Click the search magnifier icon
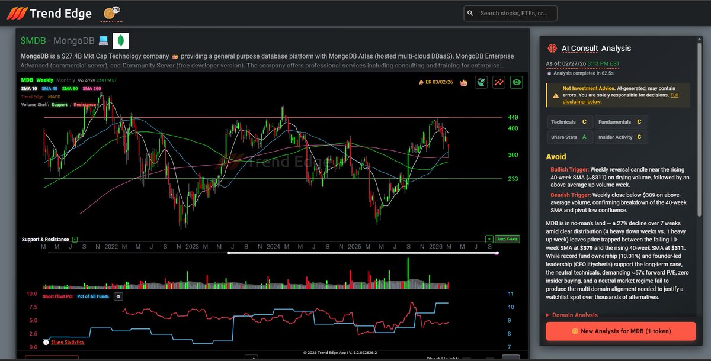 pyautogui.click(x=470, y=13)
